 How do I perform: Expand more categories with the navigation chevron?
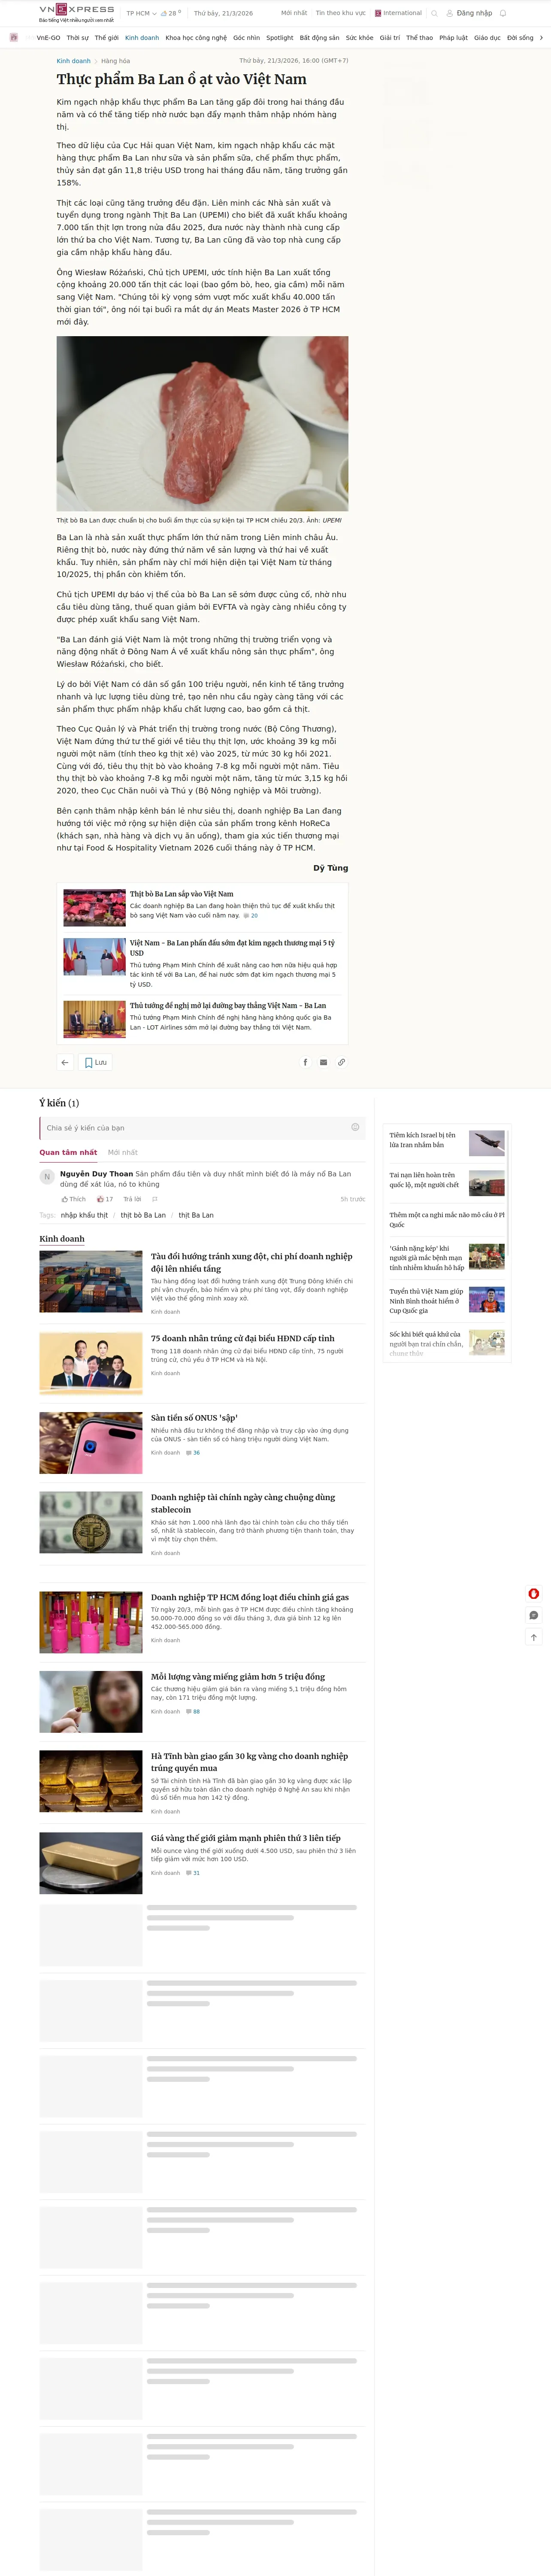(x=541, y=38)
